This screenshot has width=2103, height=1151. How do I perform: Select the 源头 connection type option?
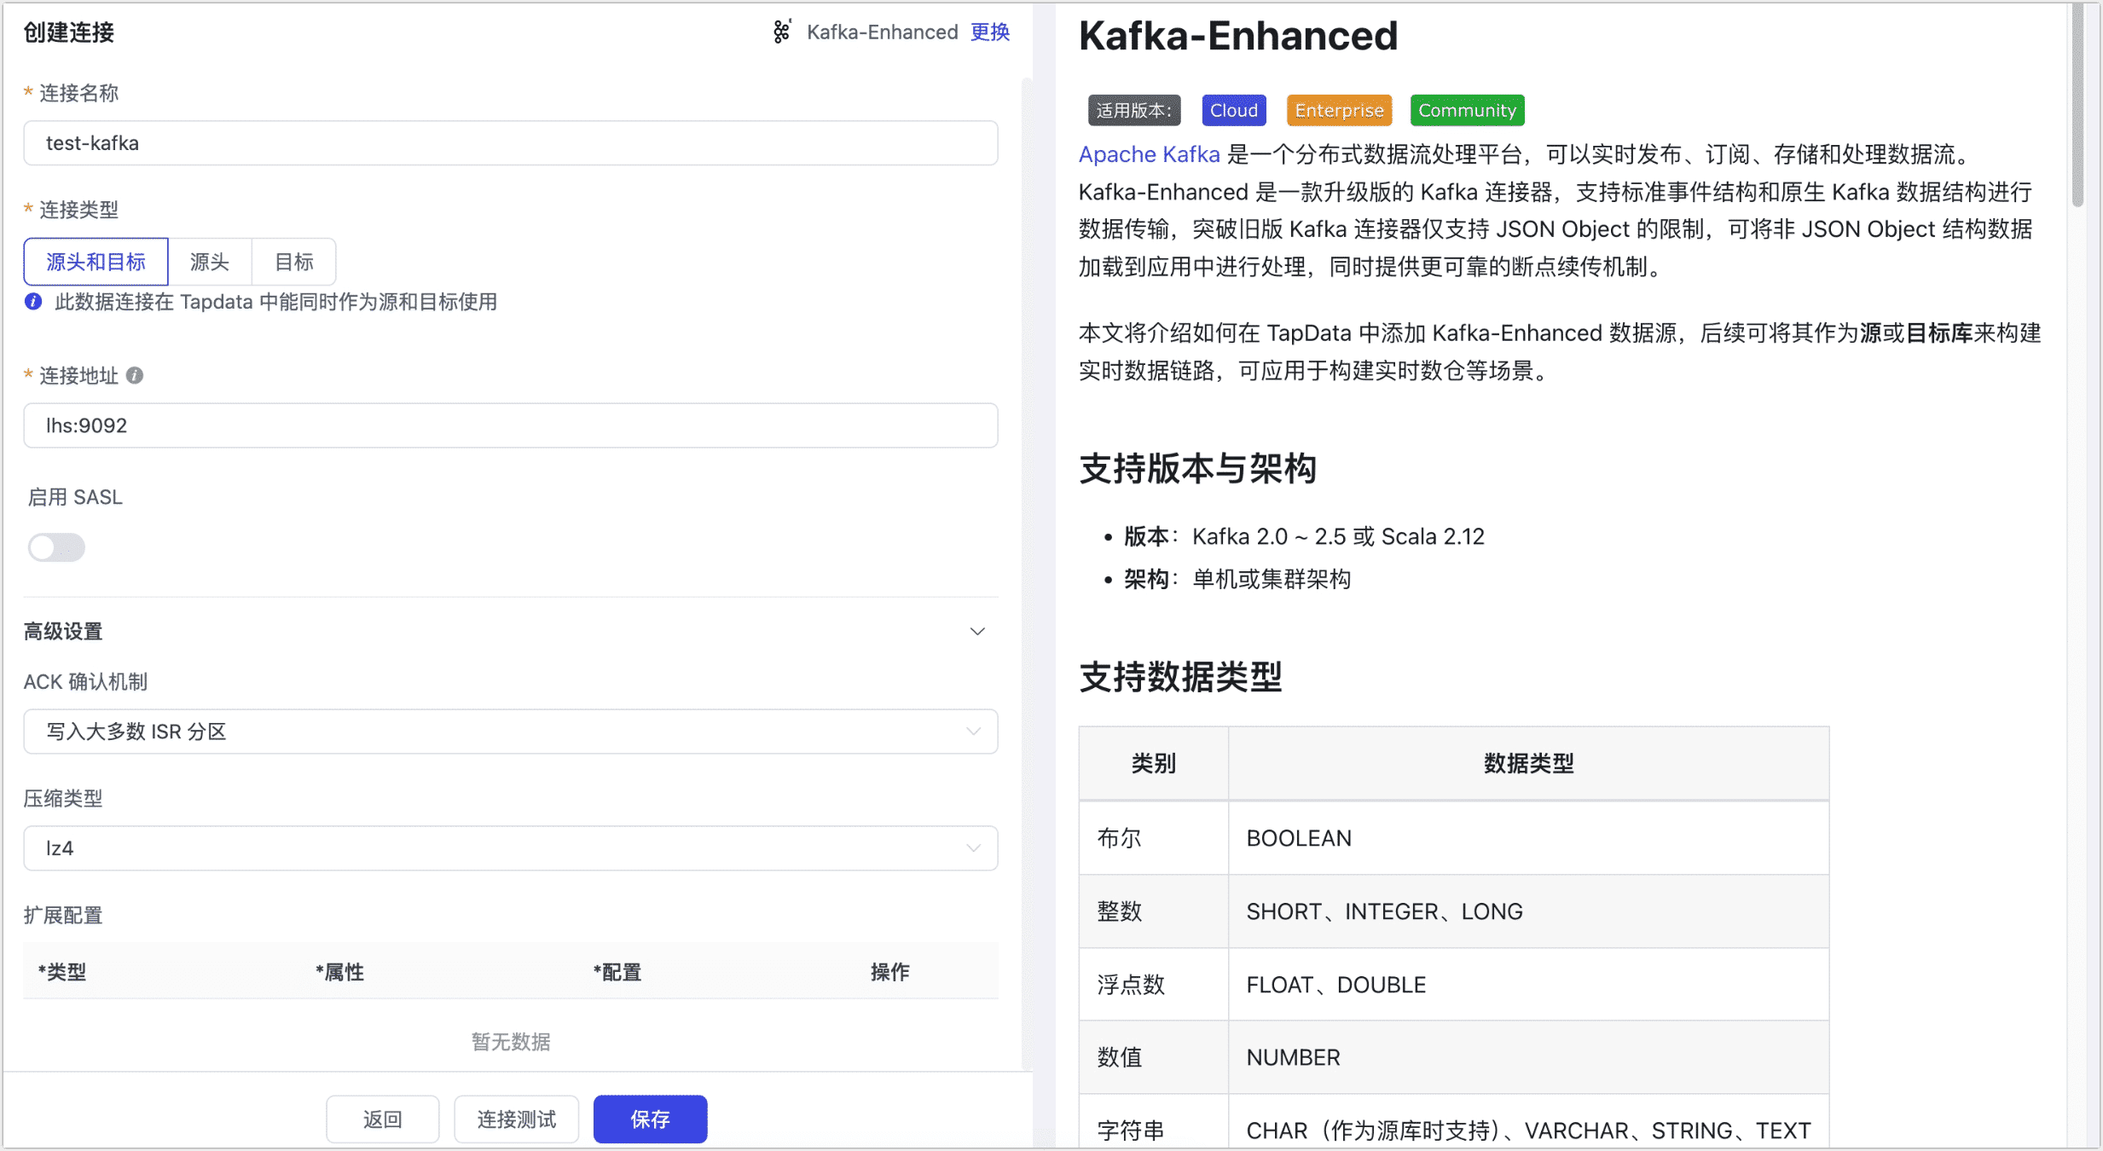click(210, 261)
